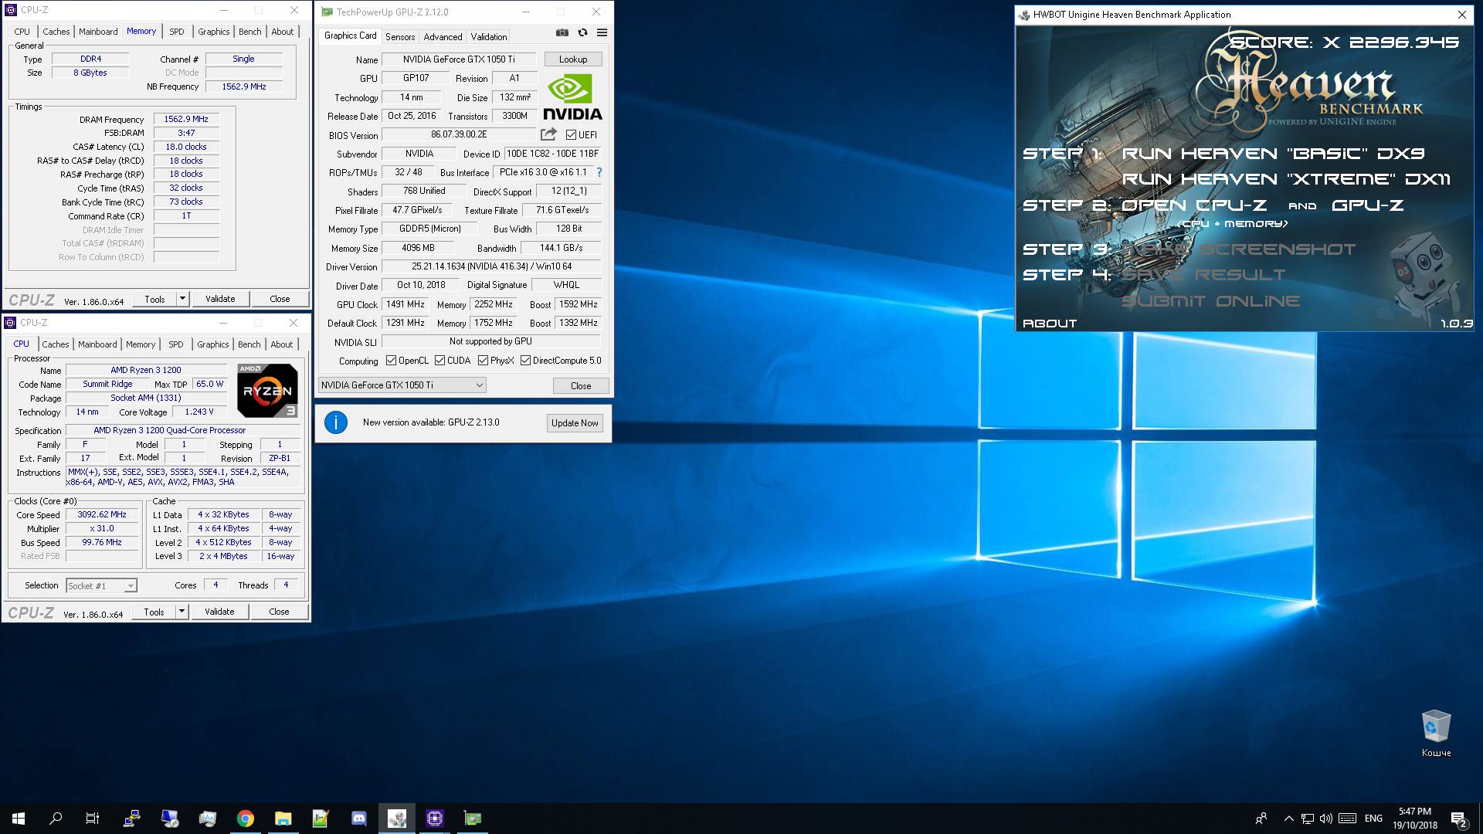Screen dimensions: 1483x834
Task: Switch to the Sensors tab in GPU-Z
Action: (400, 36)
